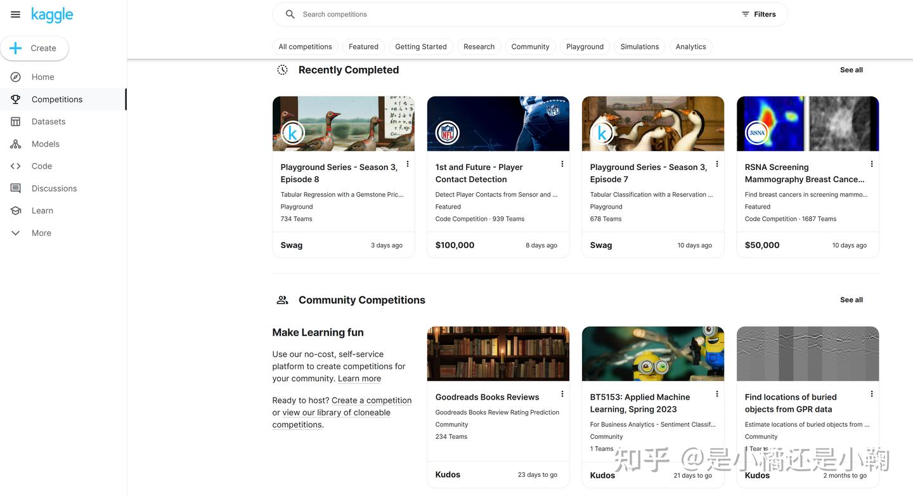This screenshot has height=496, width=913.
Task: Open Discussions from the sidebar
Action: [x=63, y=188]
